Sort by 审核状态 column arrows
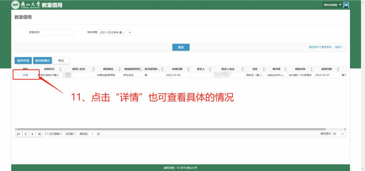The width and height of the screenshot is (365, 171). click(60, 69)
